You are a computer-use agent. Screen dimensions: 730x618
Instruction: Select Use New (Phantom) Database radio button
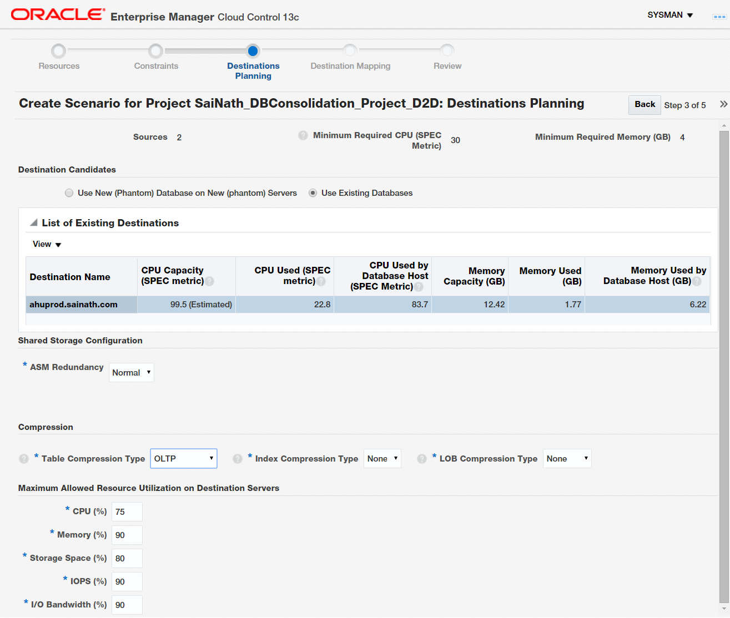[x=69, y=193]
